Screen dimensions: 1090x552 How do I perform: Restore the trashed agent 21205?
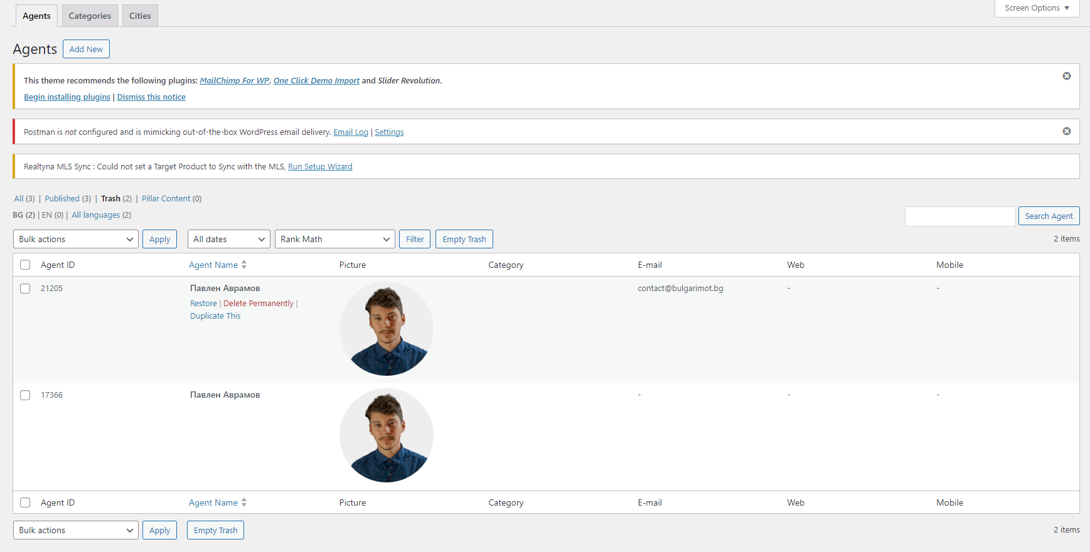[203, 304]
